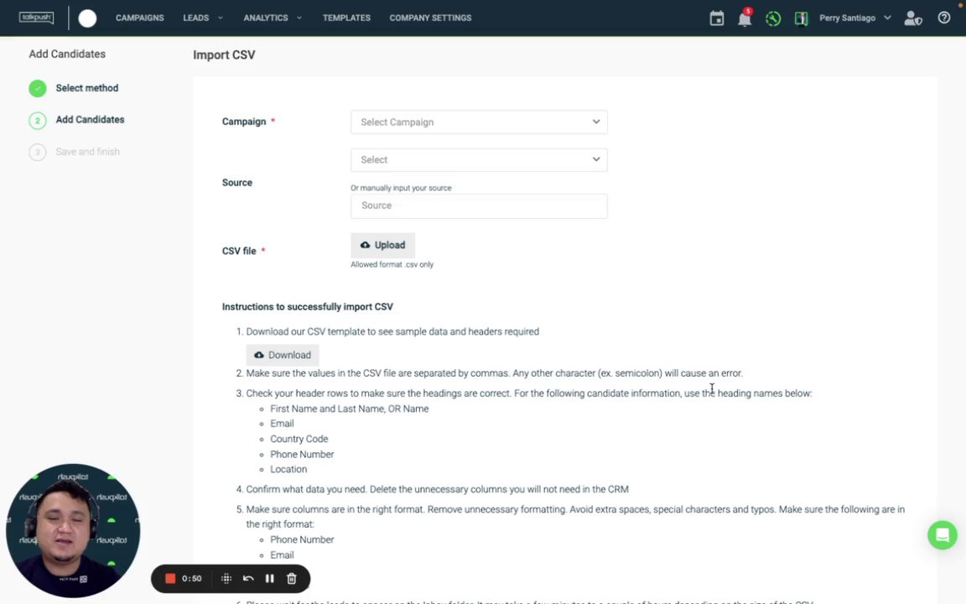Click the Upload CSV button
The image size is (966, 604).
click(x=382, y=245)
